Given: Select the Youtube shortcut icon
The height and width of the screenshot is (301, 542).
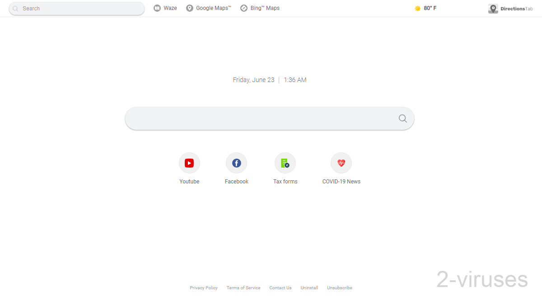Looking at the screenshot, I should 189,163.
